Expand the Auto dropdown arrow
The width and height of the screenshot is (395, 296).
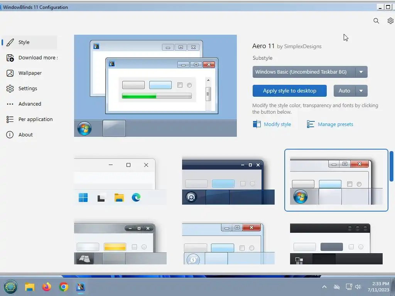[361, 91]
